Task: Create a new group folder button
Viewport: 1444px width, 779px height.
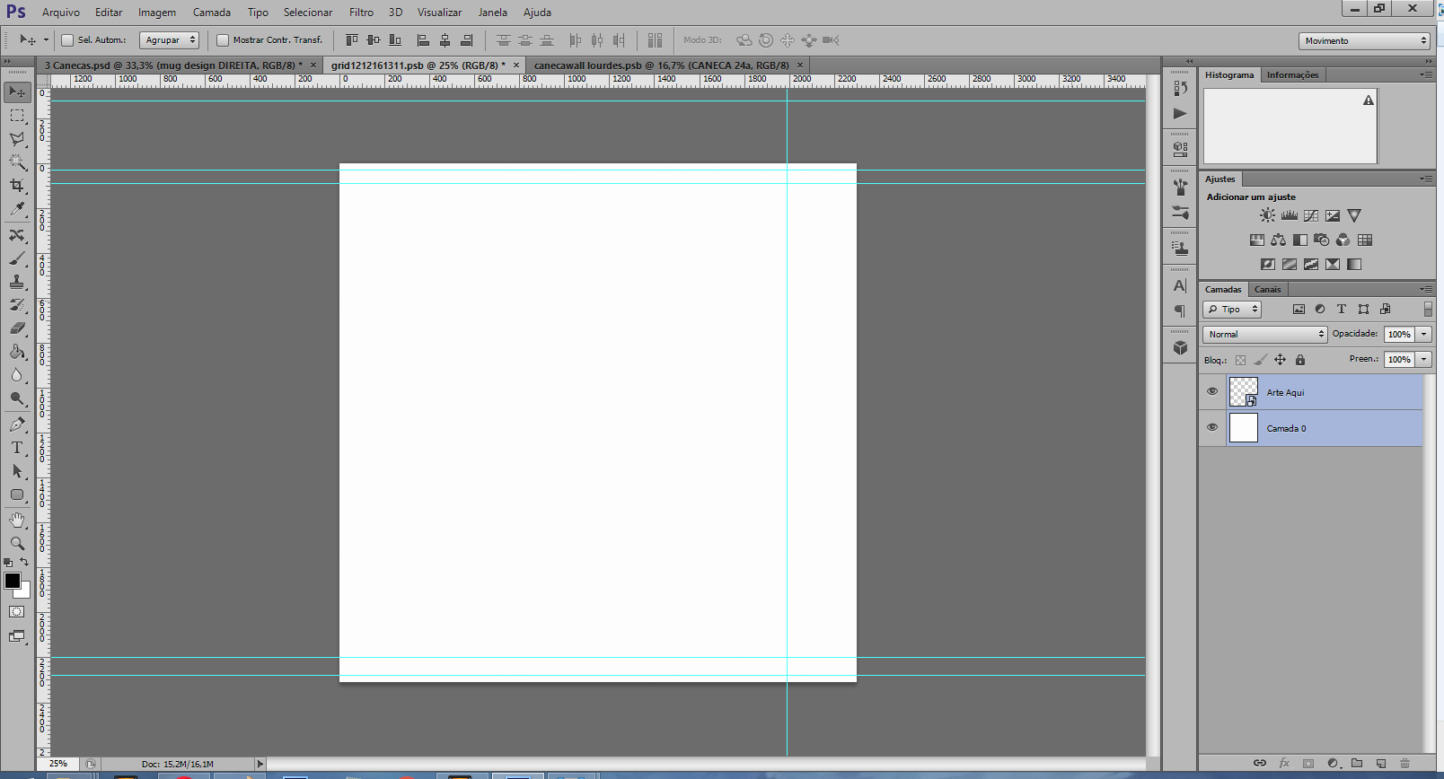Action: (1357, 764)
